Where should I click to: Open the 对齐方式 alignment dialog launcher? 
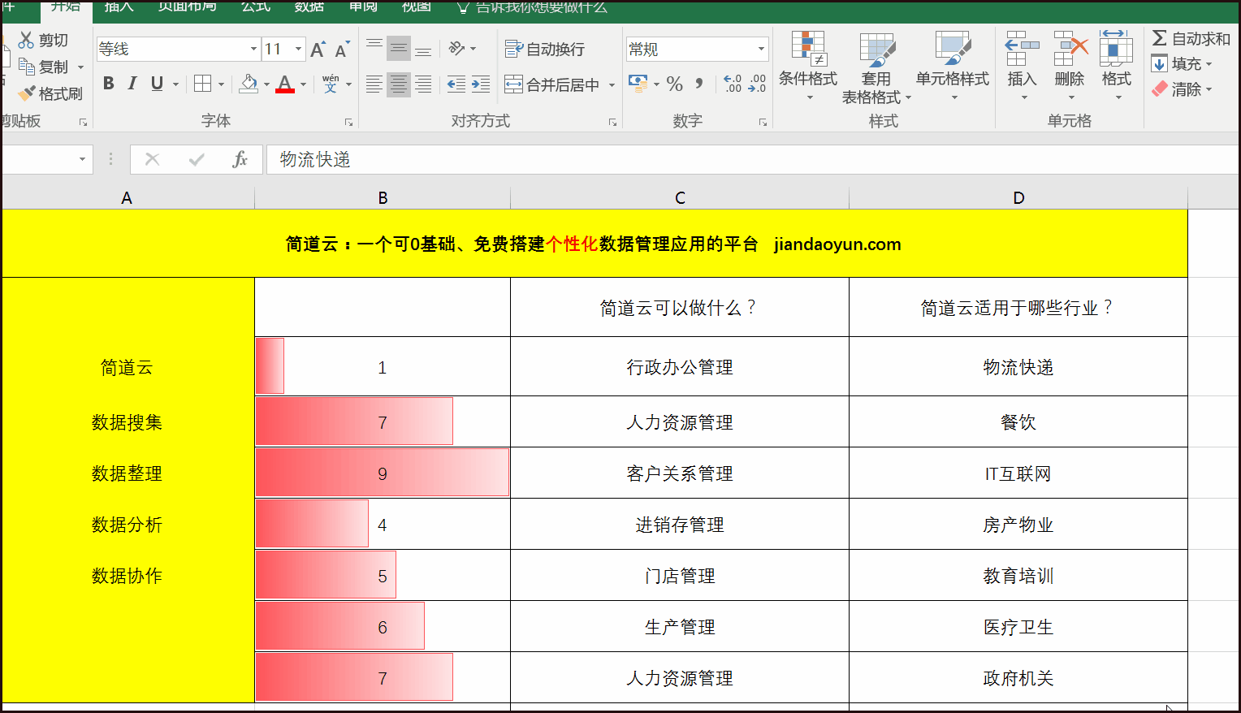[x=612, y=123]
